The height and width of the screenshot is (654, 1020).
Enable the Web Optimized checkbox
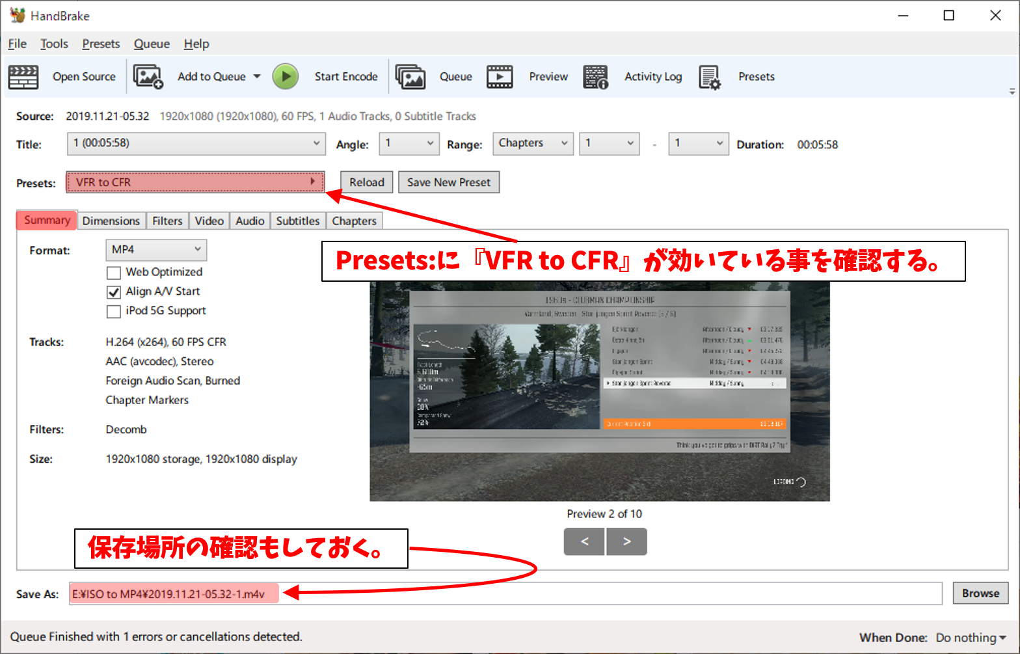pos(114,273)
